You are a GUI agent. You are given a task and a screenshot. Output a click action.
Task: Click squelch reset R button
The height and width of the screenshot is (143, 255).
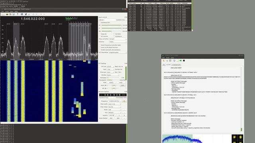[124, 115]
